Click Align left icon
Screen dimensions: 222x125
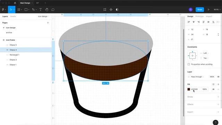pyautogui.click(x=189, y=22)
